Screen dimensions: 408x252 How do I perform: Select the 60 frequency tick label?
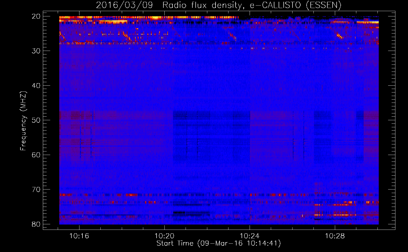[36, 155]
